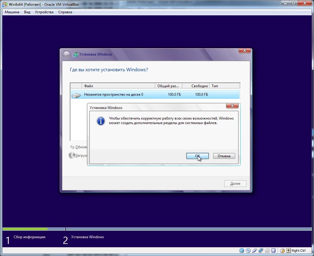Viewport: 314px width, 256px height.
Task: Open the Вид menu
Action: [27, 12]
